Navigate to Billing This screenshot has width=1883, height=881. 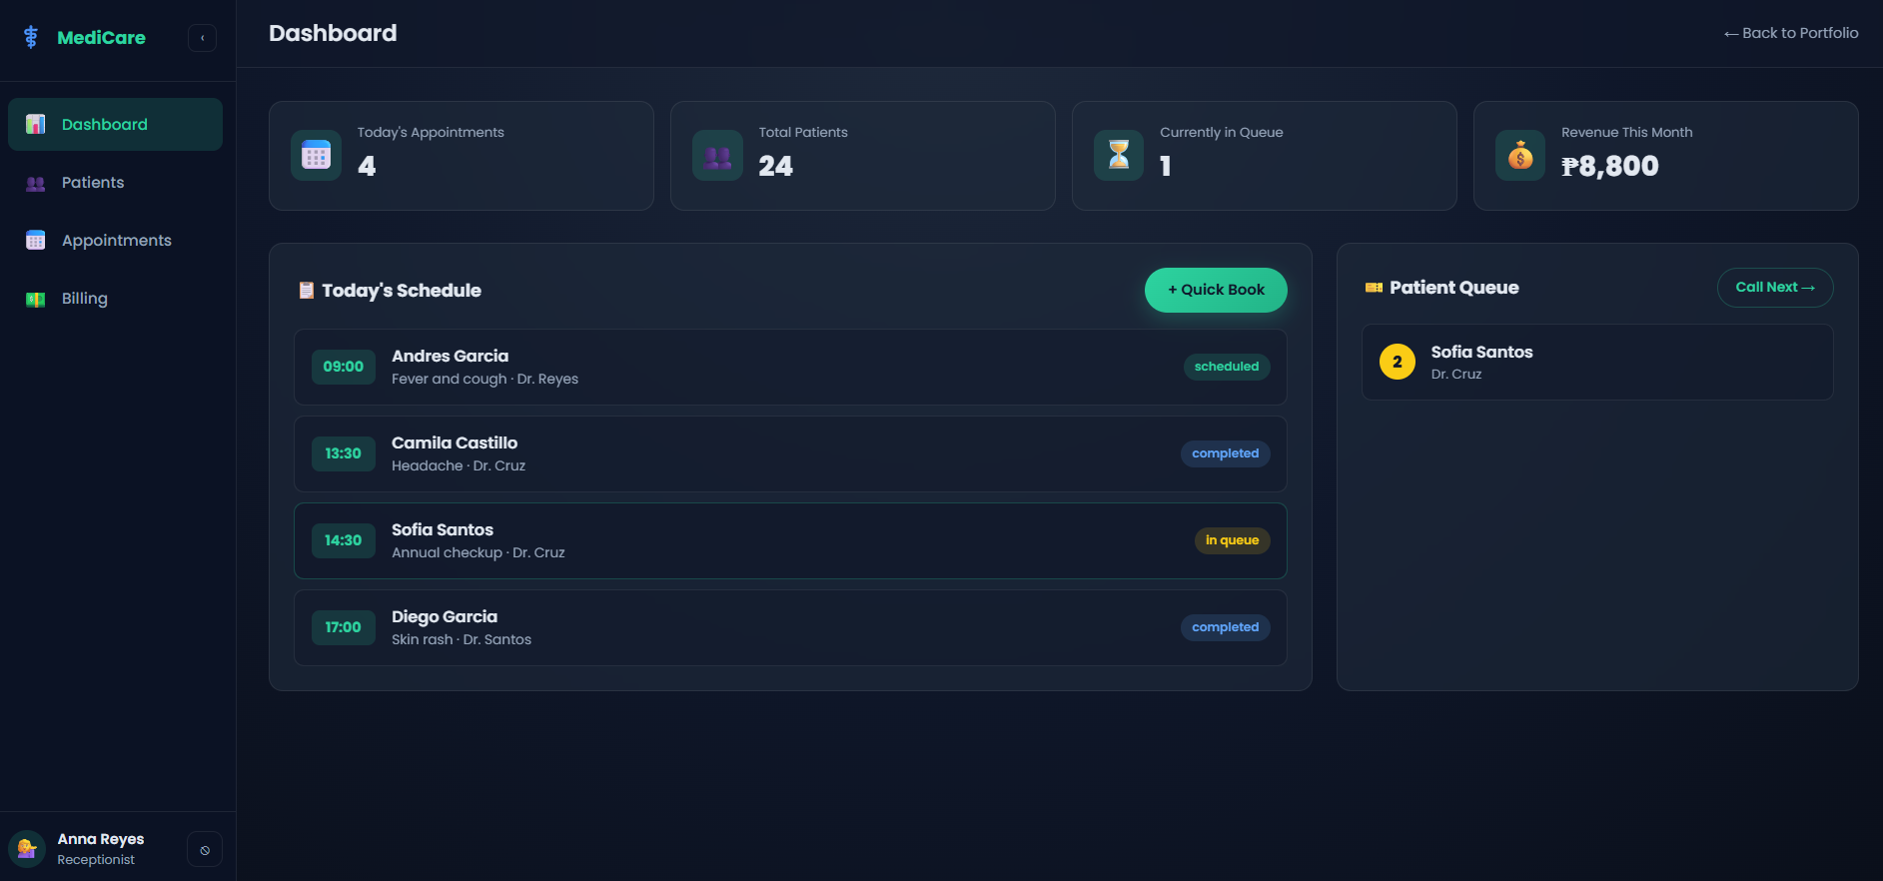click(115, 299)
